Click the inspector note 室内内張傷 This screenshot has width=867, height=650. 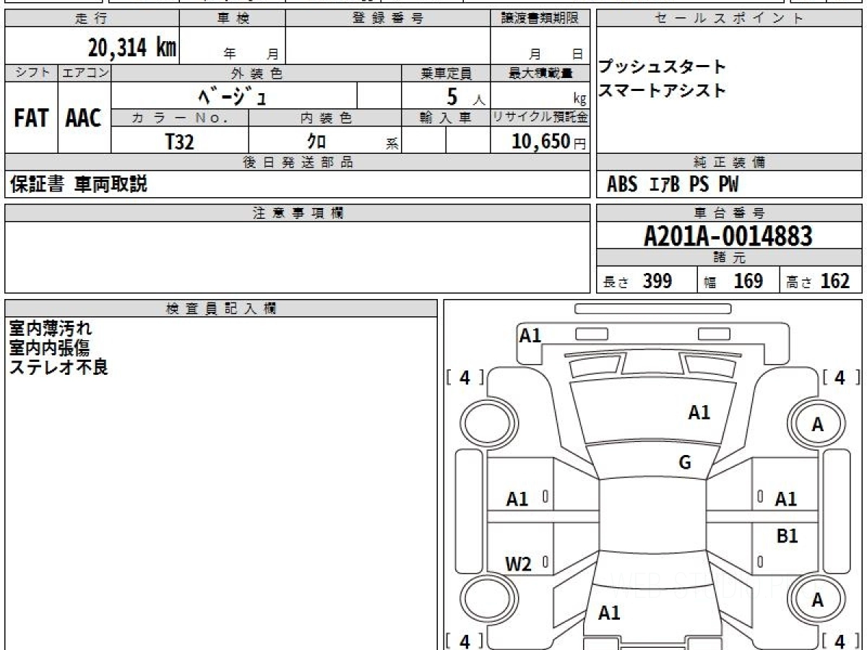(x=49, y=347)
